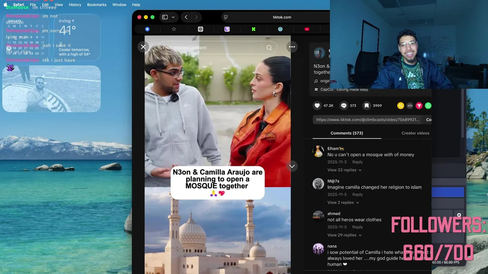Like the video with heart icon
Viewport: 488px width, 274px height.
pos(317,105)
